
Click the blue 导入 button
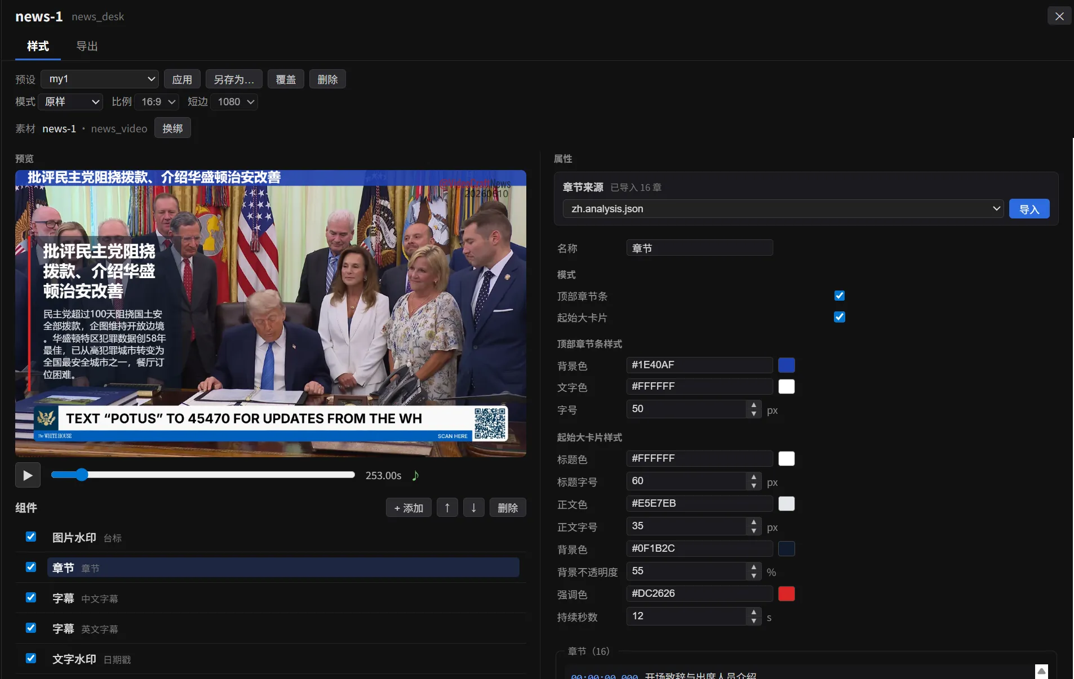[1029, 209]
